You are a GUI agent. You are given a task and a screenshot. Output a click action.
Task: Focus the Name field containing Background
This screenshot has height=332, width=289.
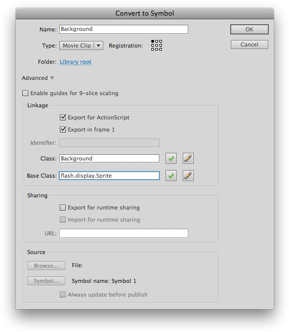click(123, 29)
